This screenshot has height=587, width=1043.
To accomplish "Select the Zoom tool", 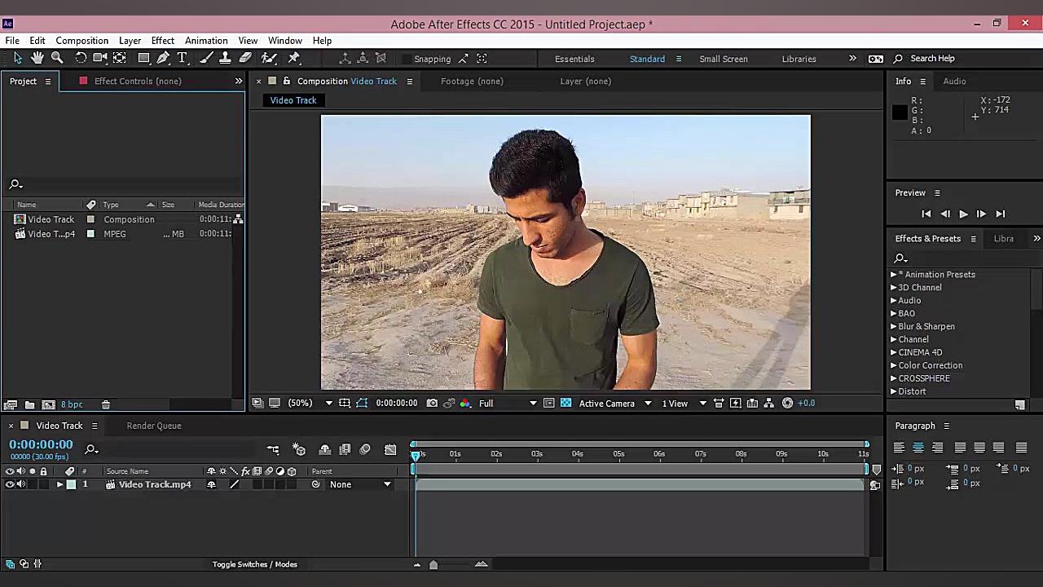I will [57, 58].
